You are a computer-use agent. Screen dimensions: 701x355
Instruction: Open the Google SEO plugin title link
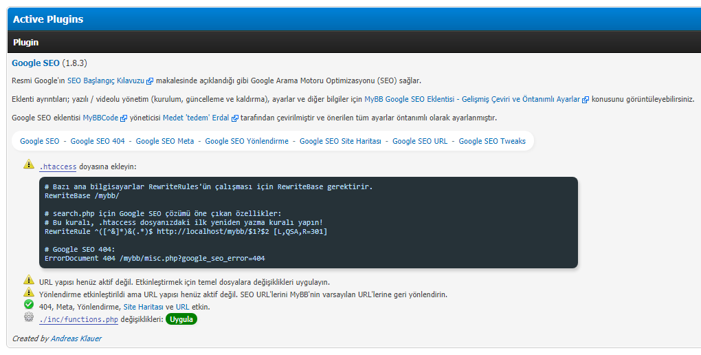[x=35, y=63]
